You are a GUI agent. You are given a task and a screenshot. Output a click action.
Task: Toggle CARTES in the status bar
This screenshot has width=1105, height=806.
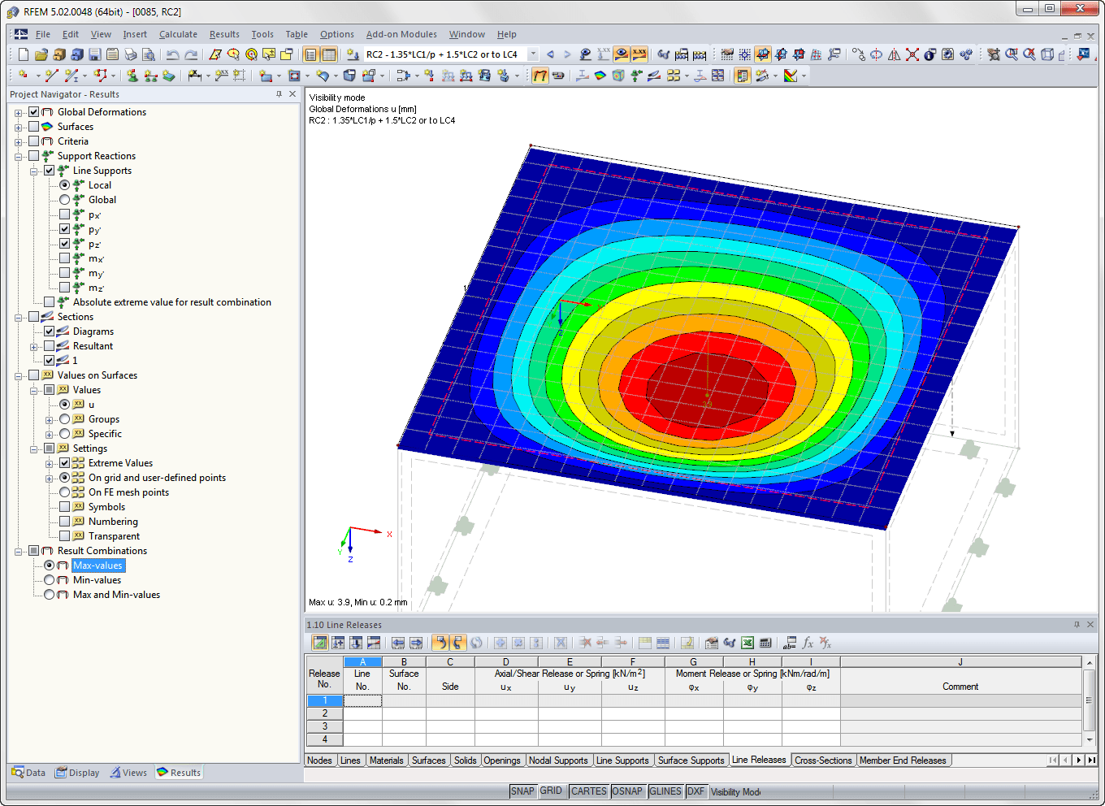(x=588, y=791)
